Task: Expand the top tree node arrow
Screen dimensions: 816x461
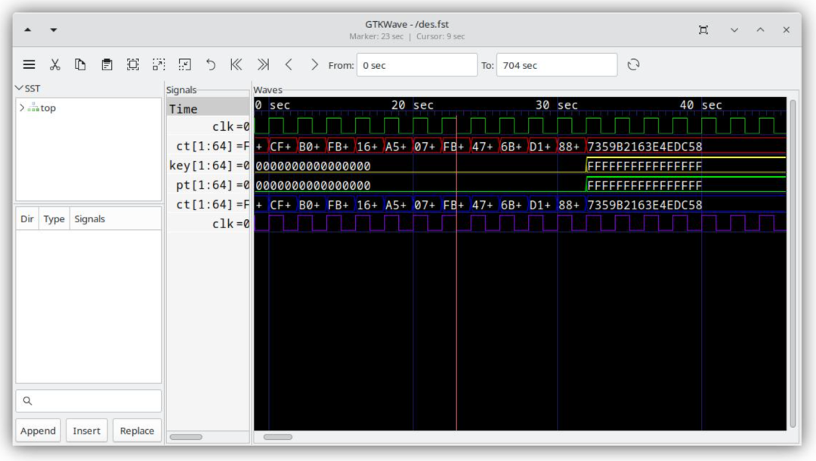Action: pos(22,108)
